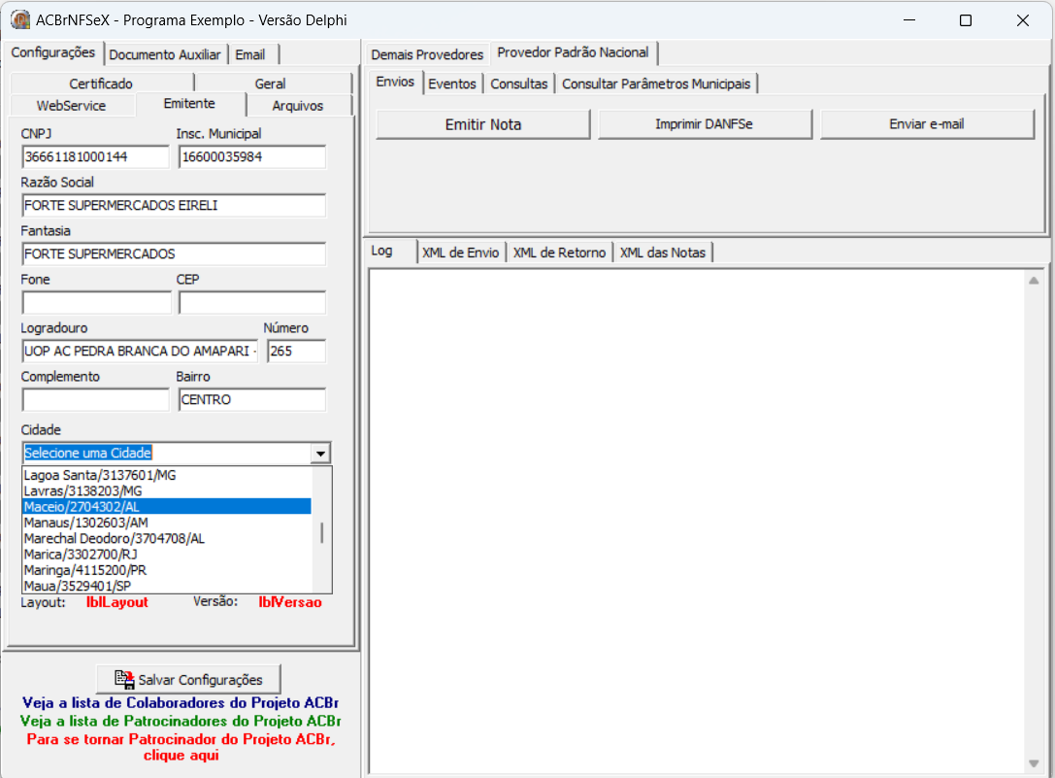Open Consultar Parâmetros Municipais tab

coord(656,84)
